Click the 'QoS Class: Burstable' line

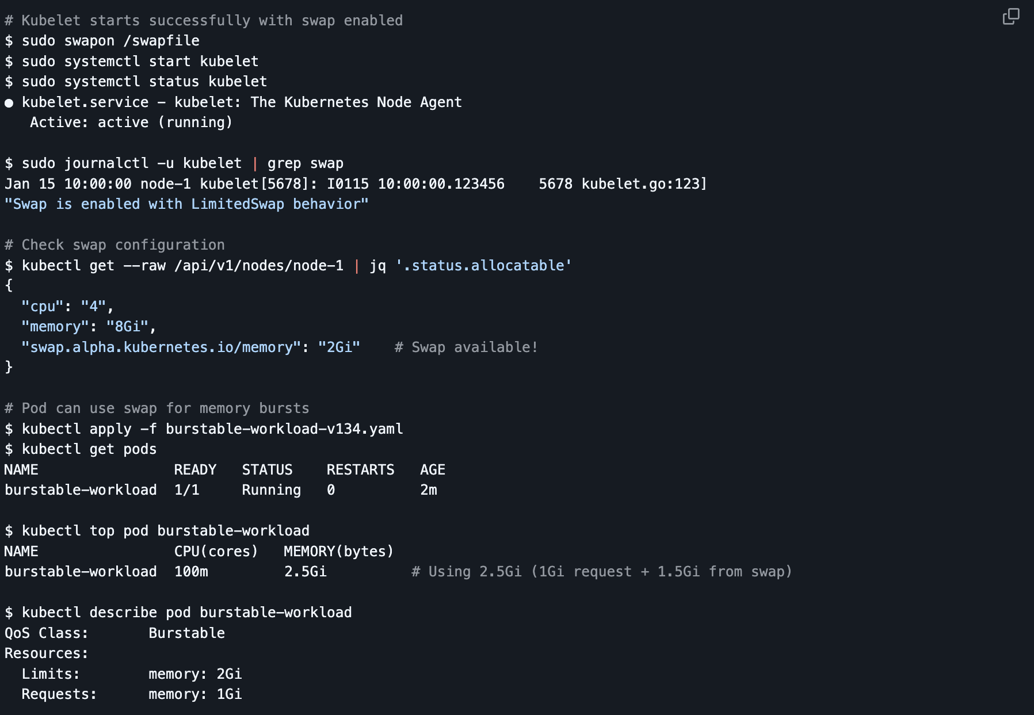coord(115,633)
